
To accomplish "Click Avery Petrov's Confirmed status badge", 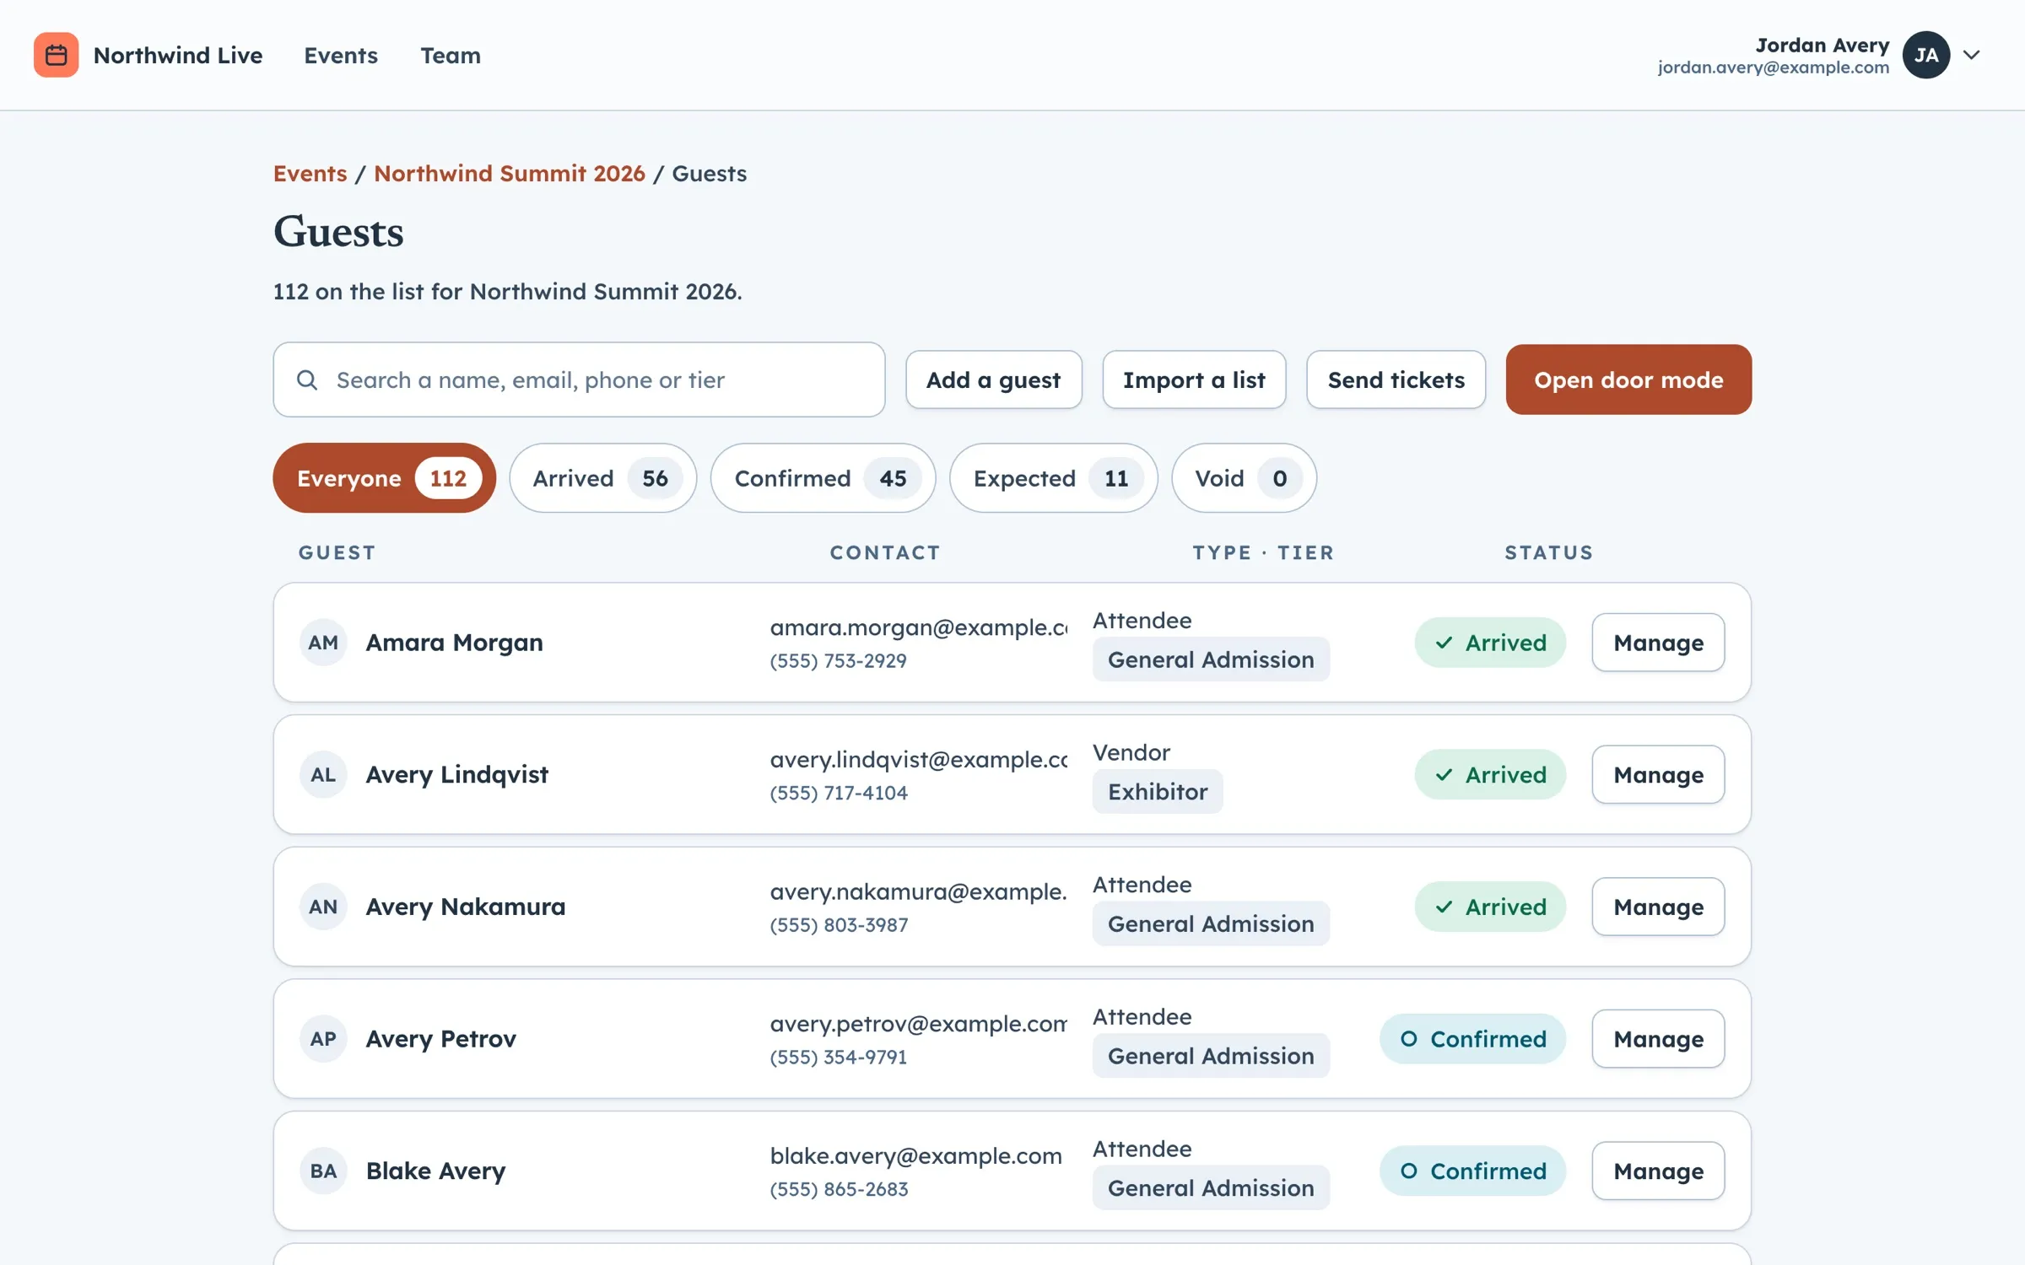I will coord(1472,1038).
